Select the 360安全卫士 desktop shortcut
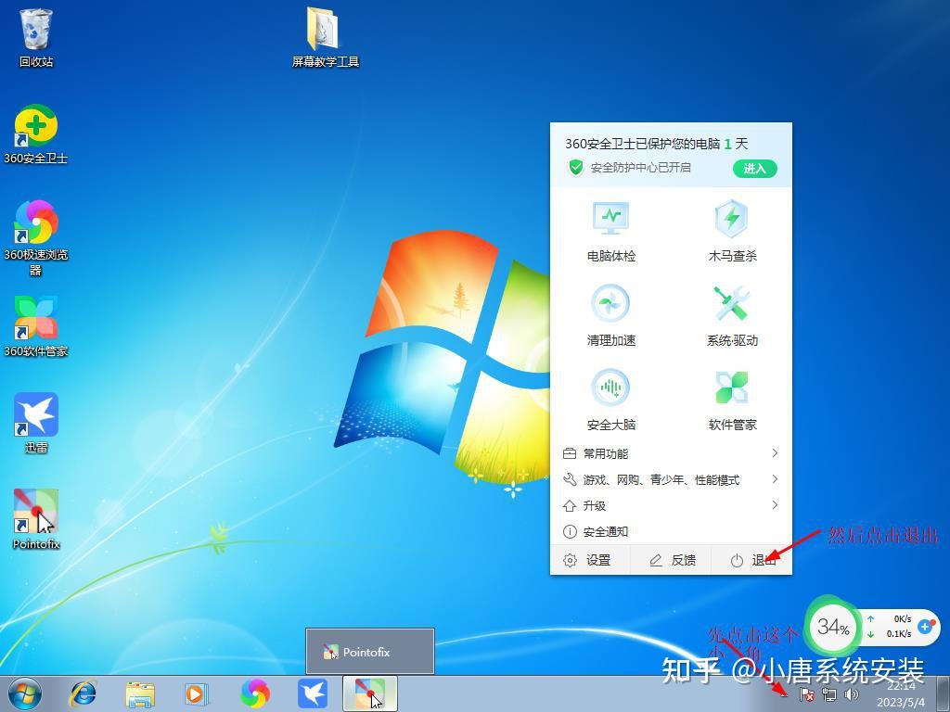 [x=36, y=134]
